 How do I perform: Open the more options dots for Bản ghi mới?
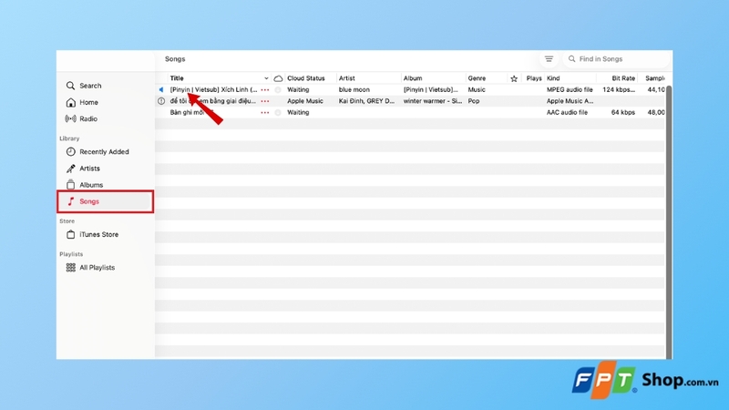coord(265,112)
